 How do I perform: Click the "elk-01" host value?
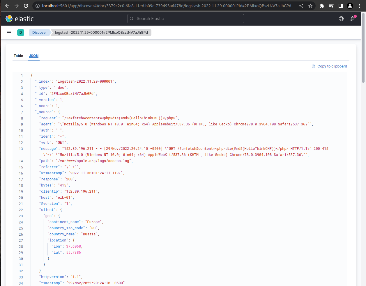pos(64,198)
